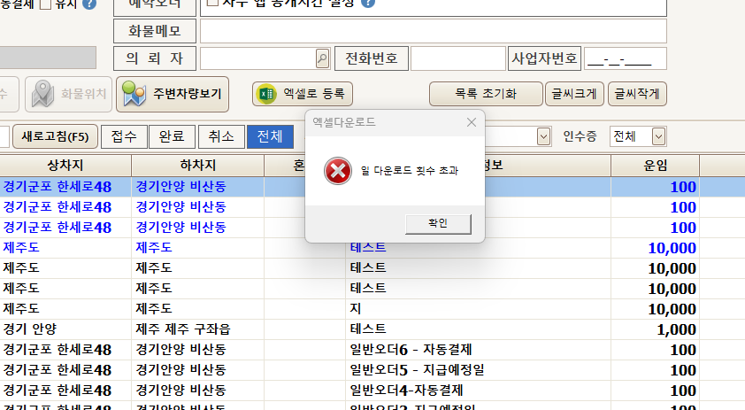Viewport: 745px width, 410px height.
Task: Select the 취소 status tab
Action: tap(221, 136)
